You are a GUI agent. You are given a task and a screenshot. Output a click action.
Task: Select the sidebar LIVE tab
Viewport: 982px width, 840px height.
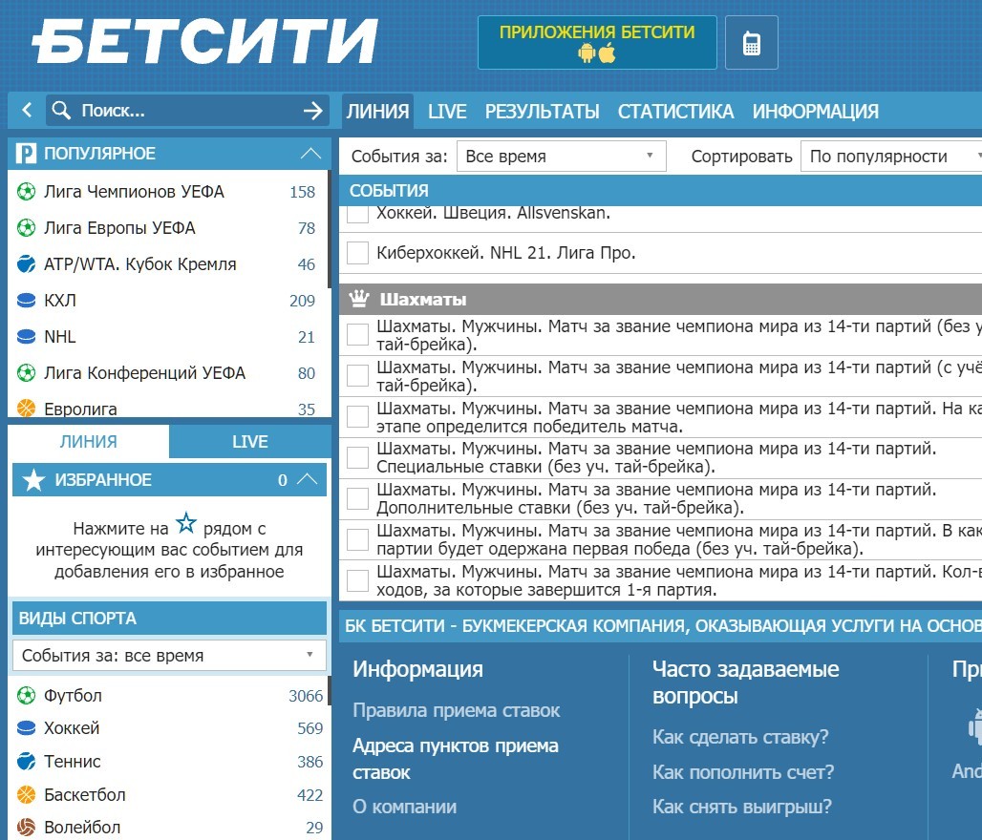click(x=250, y=441)
